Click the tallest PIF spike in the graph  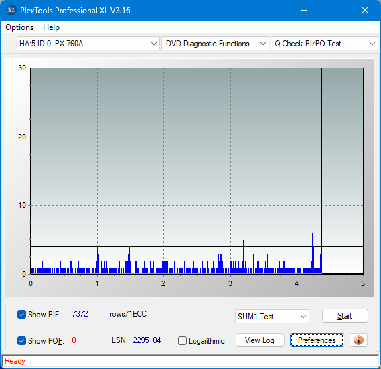coord(187,246)
